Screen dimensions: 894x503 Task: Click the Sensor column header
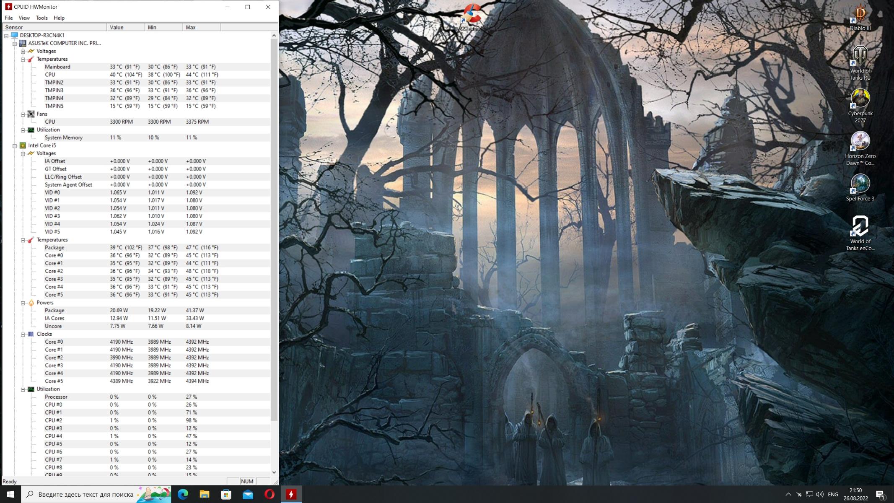(54, 27)
